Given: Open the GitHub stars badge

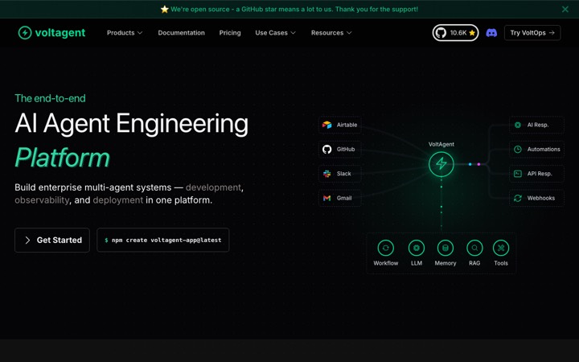Looking at the screenshot, I should [455, 33].
